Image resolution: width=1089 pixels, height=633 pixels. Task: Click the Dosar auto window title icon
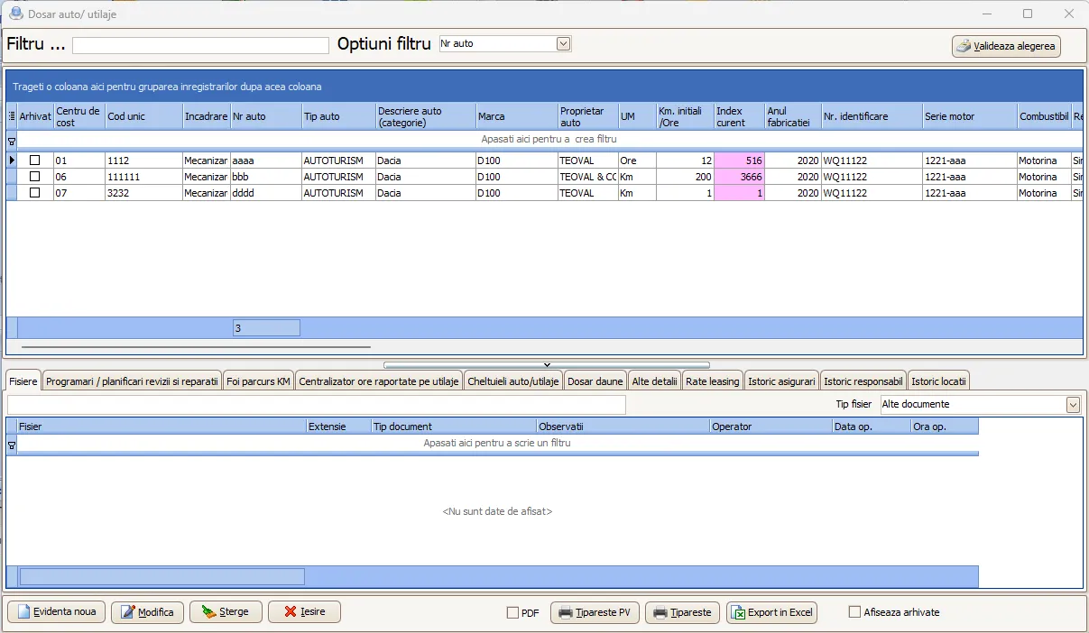[x=15, y=14]
